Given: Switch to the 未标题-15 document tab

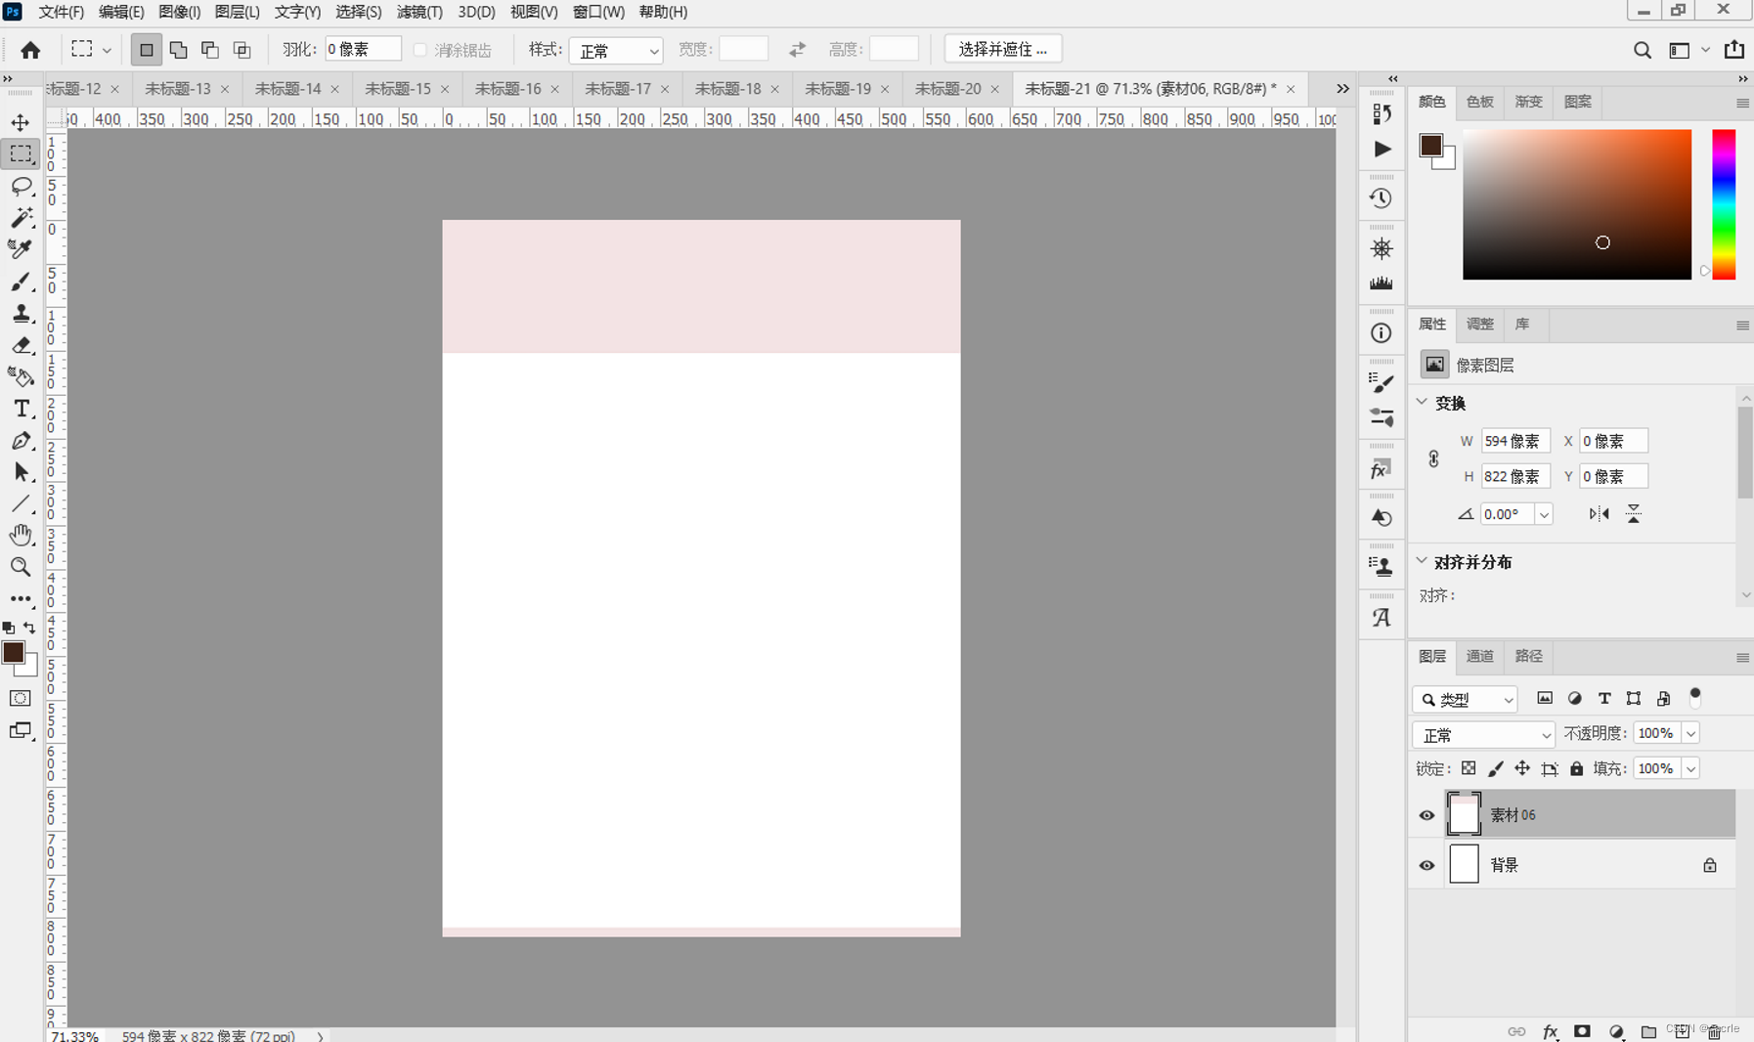Looking at the screenshot, I should click(398, 89).
